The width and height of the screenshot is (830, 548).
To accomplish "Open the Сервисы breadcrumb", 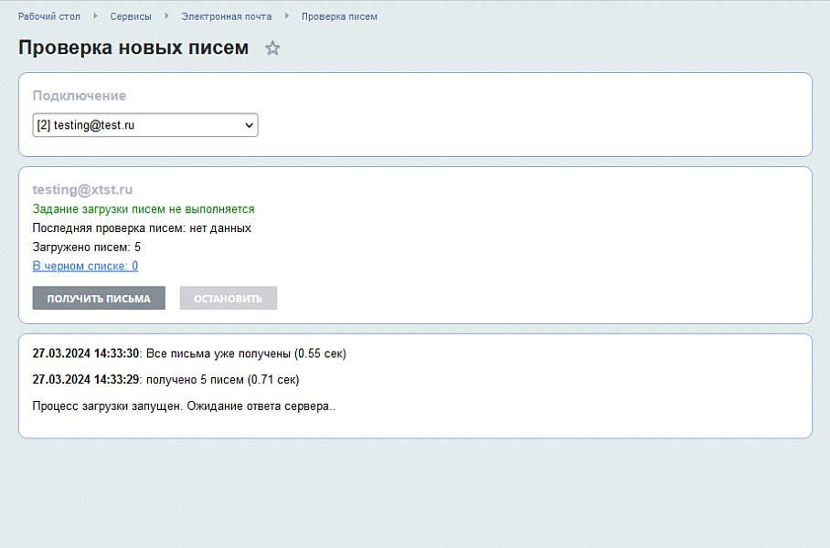I will click(131, 16).
